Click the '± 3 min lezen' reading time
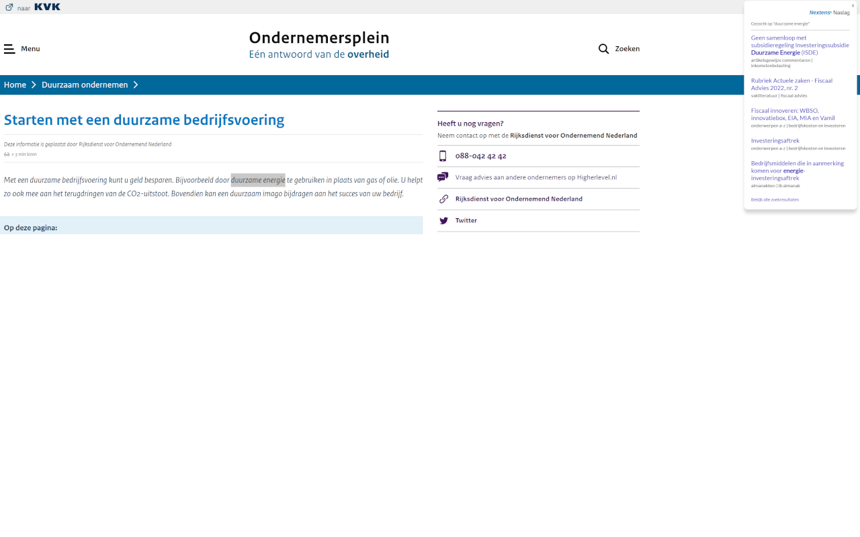This screenshot has height=537, width=860. point(24,154)
